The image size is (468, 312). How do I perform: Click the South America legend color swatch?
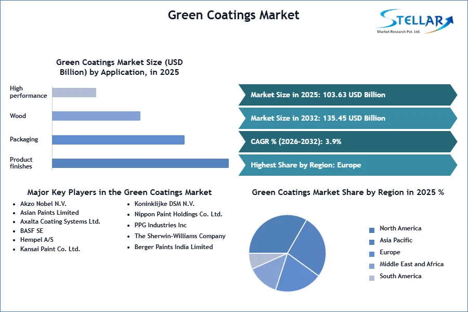372,278
